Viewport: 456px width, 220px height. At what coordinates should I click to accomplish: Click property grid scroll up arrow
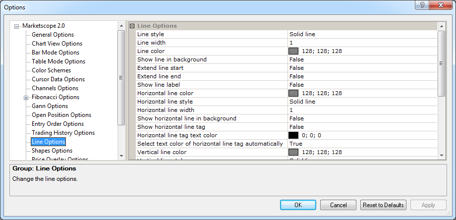click(442, 26)
